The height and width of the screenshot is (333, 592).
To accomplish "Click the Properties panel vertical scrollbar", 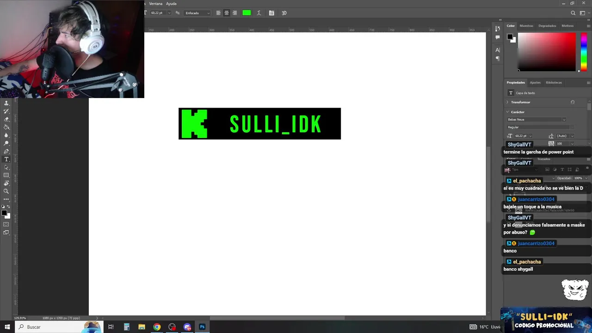I will tap(589, 106).
